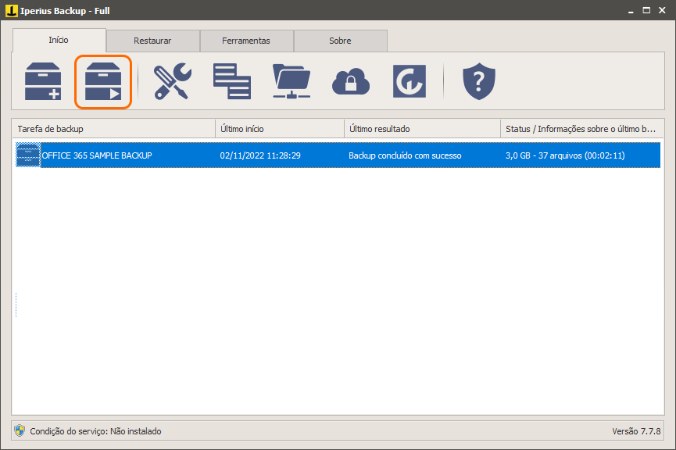Click the Iperius remote console icon
Image resolution: width=676 pixels, height=450 pixels.
click(410, 81)
